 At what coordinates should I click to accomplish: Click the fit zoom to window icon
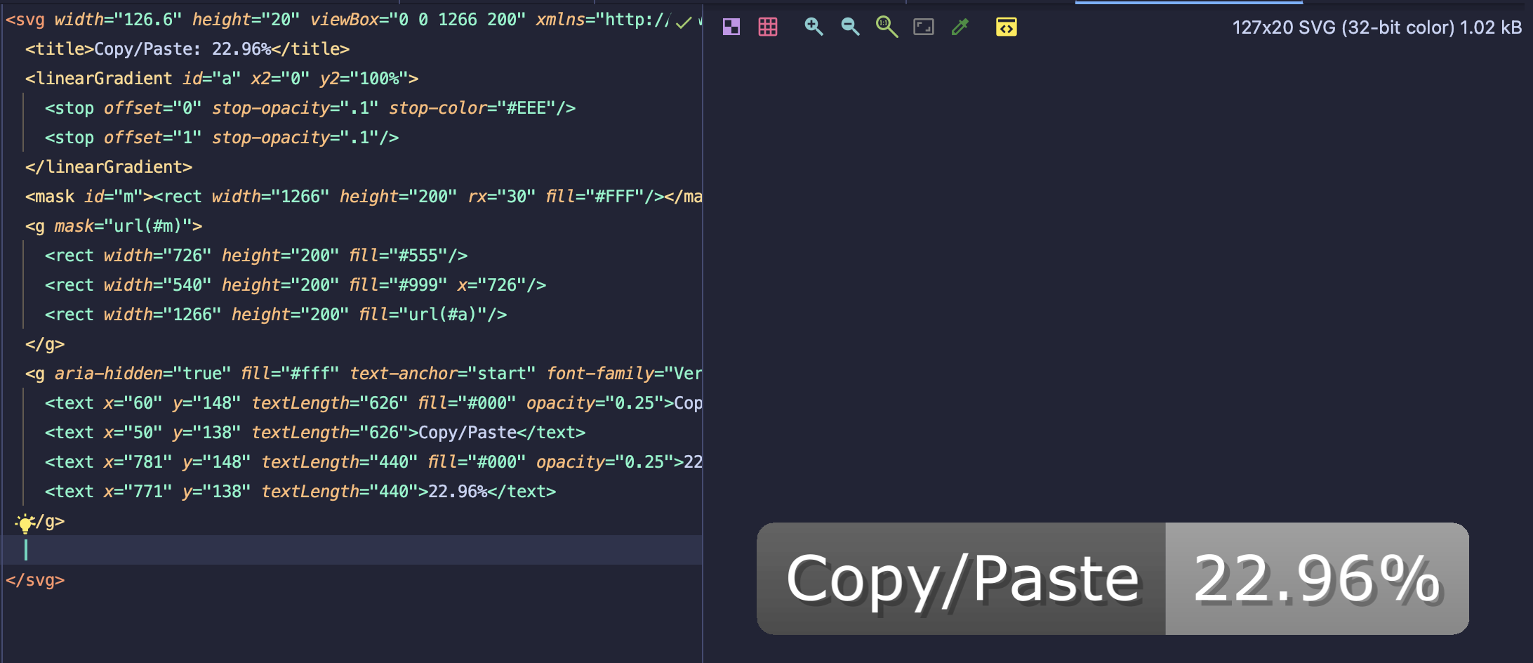click(x=924, y=27)
